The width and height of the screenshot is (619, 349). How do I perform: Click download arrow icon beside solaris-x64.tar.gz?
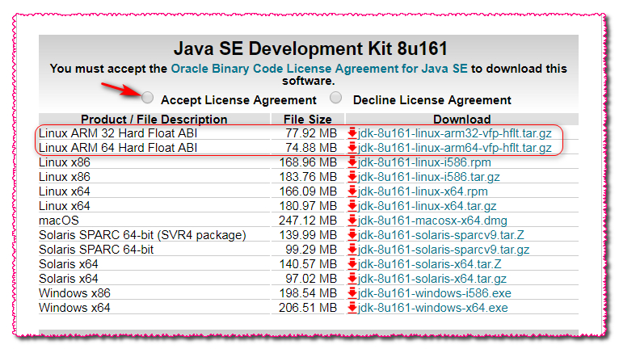(x=352, y=280)
